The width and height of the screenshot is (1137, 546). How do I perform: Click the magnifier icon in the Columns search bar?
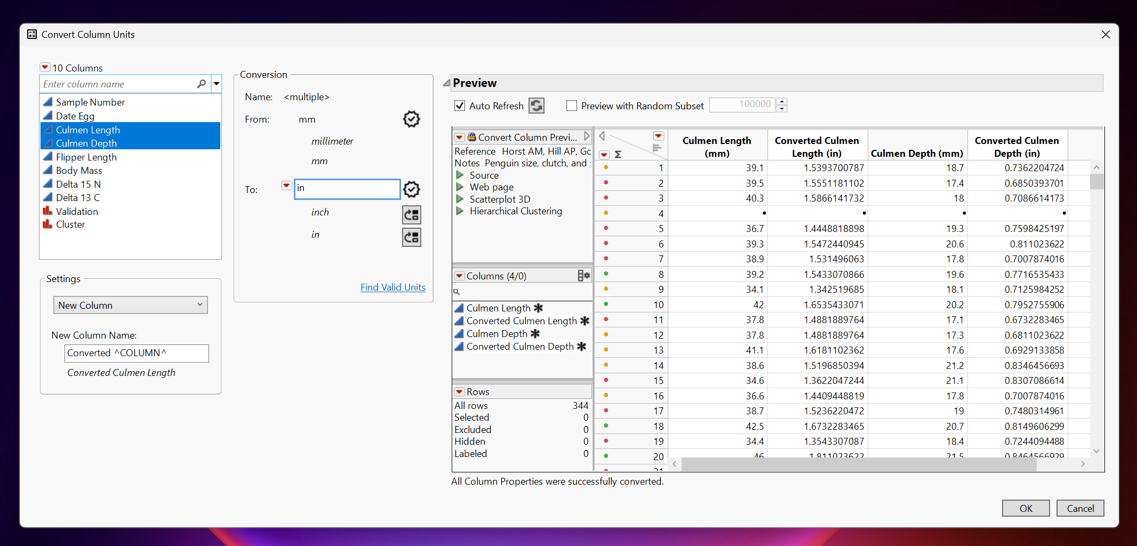click(457, 292)
